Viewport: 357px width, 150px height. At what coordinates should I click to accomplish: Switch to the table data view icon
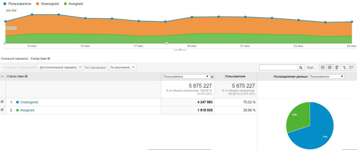pyautogui.click(x=322, y=67)
